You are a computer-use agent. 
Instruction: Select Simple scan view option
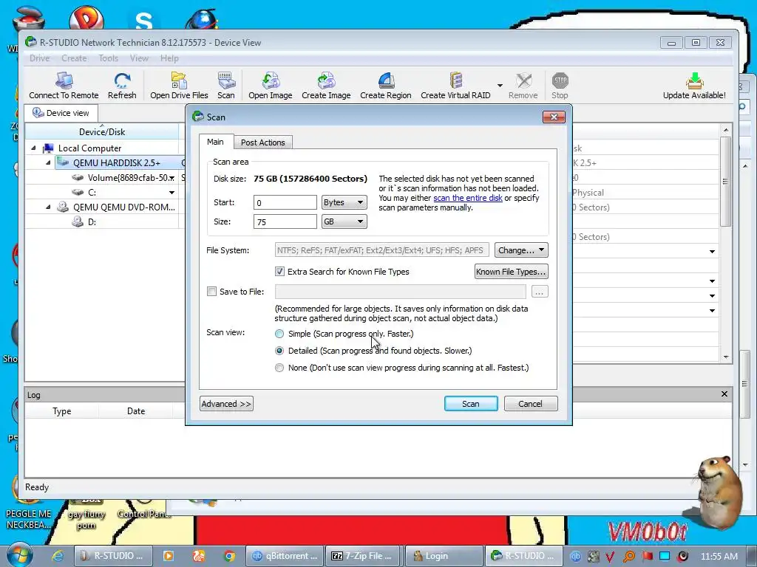tap(279, 334)
